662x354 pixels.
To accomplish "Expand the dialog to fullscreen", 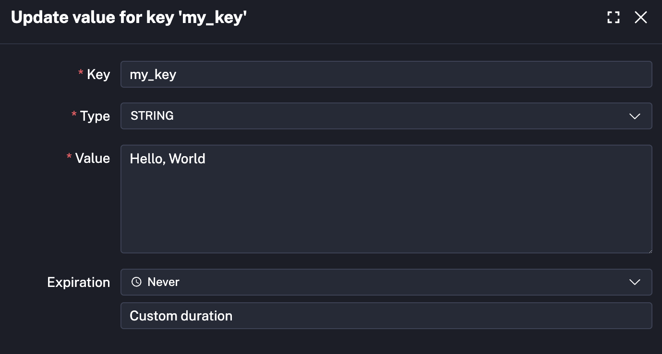I will click(x=613, y=18).
